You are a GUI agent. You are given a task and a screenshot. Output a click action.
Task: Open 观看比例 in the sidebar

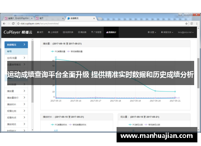(16, 111)
